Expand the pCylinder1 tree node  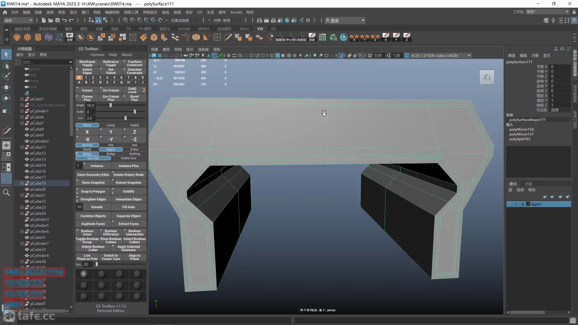[22, 111]
